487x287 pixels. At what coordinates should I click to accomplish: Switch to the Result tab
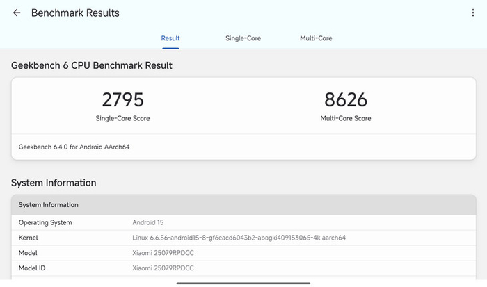coord(170,38)
